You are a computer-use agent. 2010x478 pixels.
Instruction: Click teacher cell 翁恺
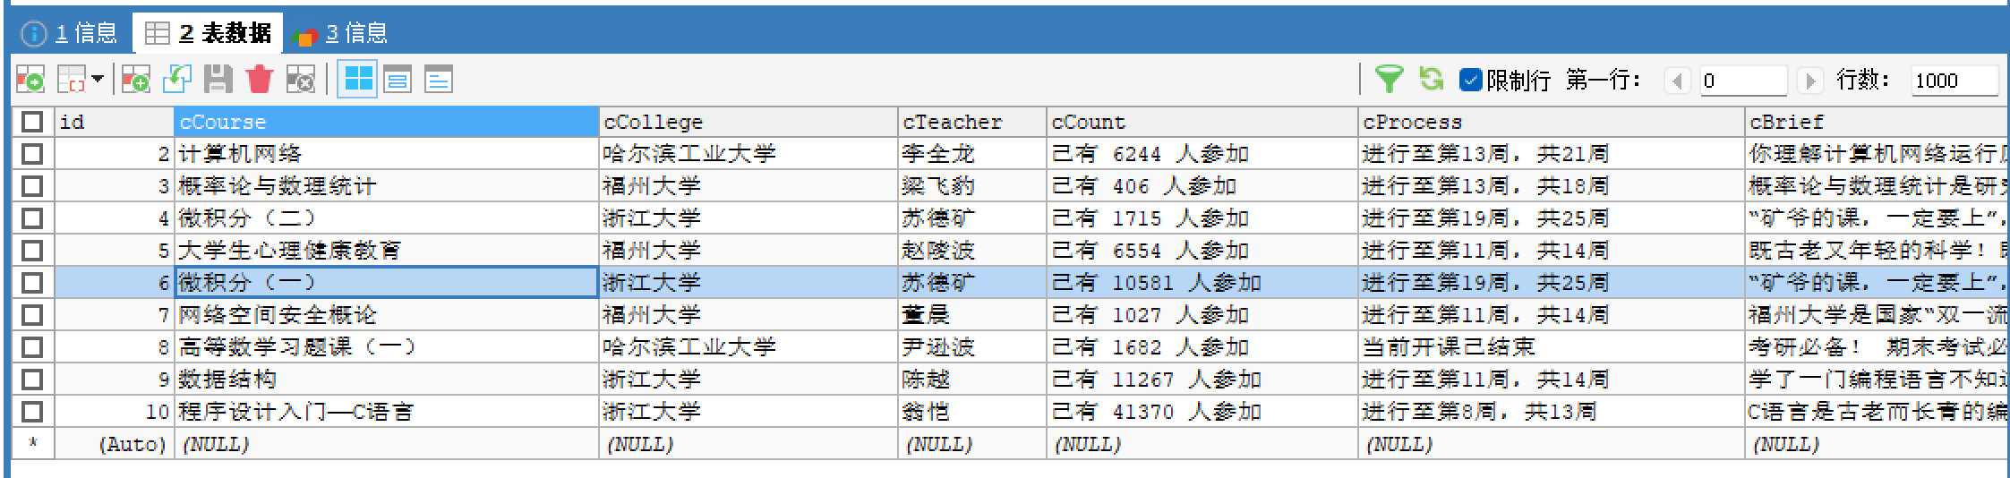(971, 412)
